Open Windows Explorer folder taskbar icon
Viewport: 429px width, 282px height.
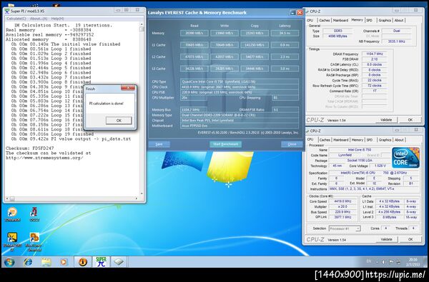[x=46, y=262]
